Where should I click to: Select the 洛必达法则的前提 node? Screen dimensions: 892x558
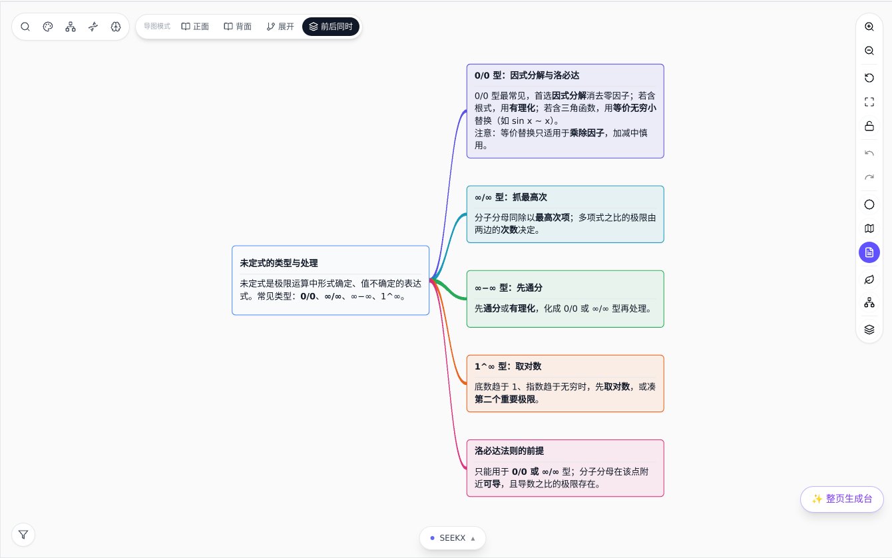click(x=565, y=468)
